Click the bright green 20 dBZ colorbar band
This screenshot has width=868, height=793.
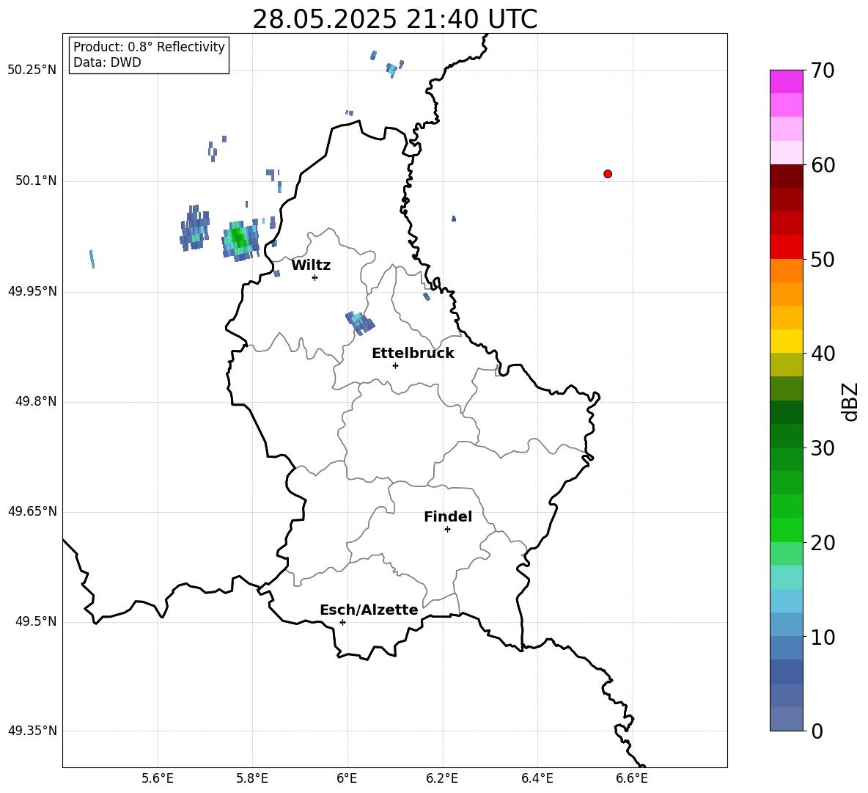point(786,530)
